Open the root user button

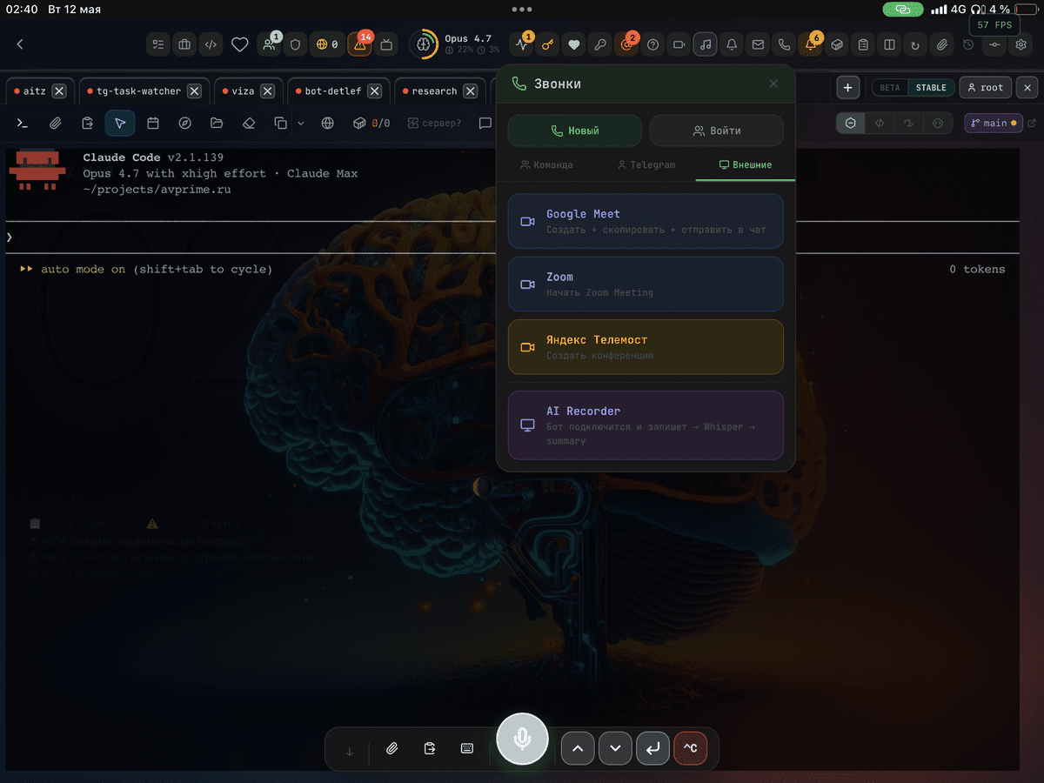(x=984, y=88)
